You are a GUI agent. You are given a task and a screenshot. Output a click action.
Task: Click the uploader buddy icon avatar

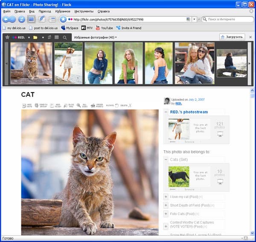click(167, 101)
